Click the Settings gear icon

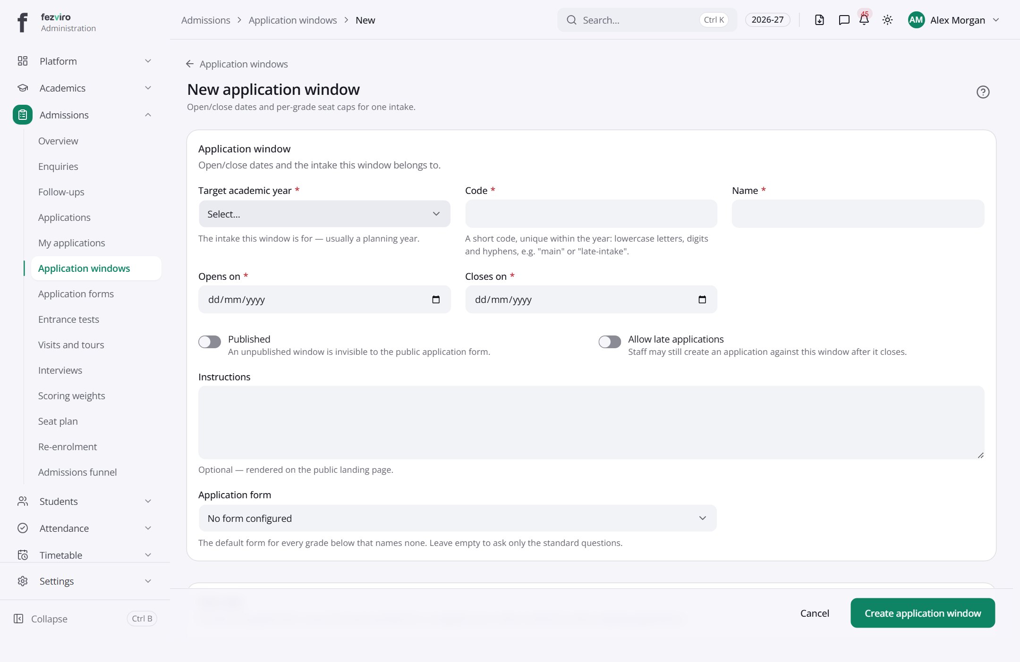coord(23,581)
